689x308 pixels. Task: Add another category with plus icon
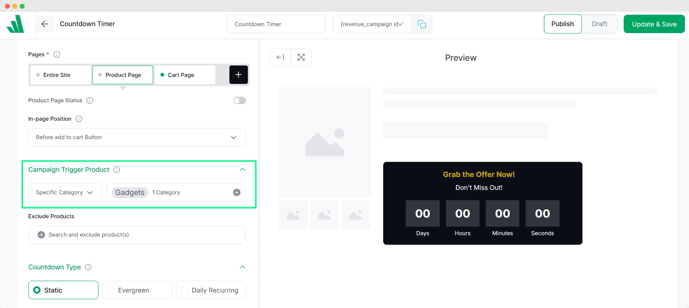pos(237,192)
